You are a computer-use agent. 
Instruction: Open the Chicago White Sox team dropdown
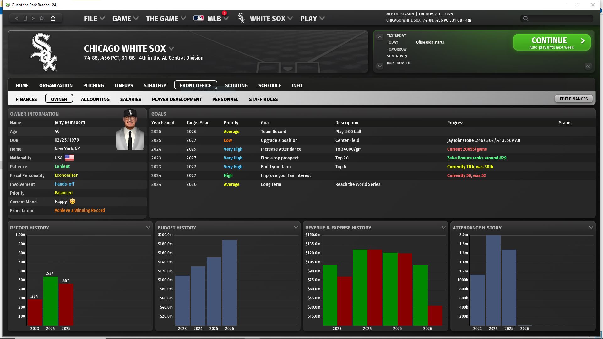[171, 49]
